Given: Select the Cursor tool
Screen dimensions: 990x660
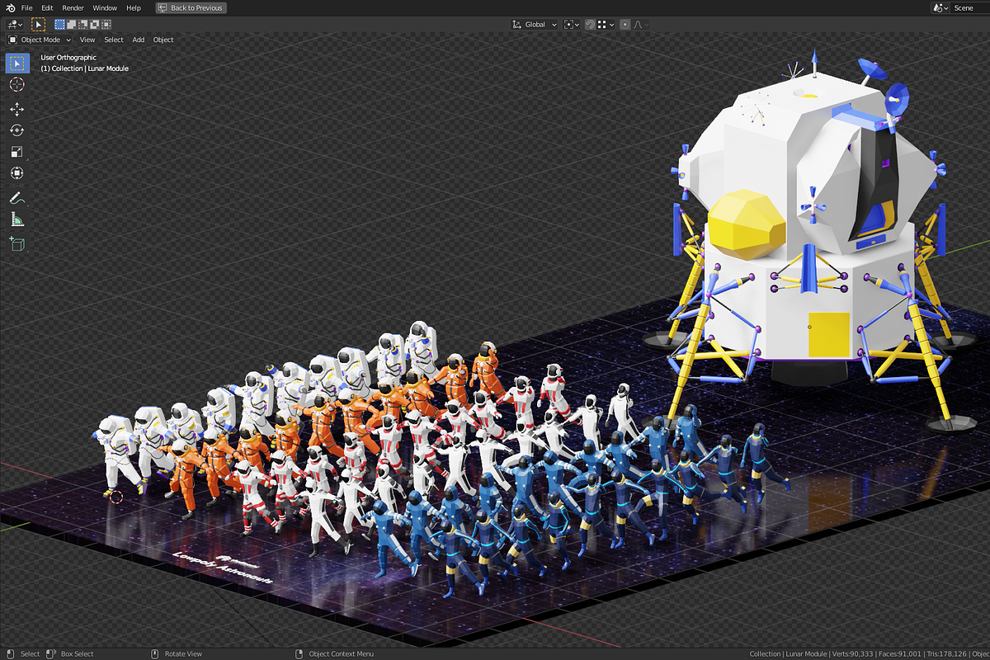Looking at the screenshot, I should click(17, 84).
